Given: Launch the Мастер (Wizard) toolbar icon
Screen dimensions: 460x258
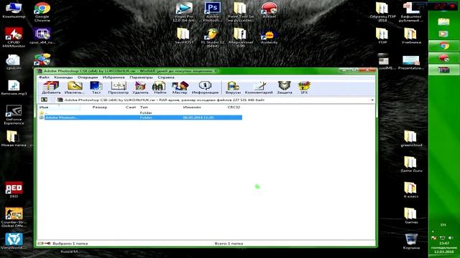Looking at the screenshot, I should click(x=180, y=87).
